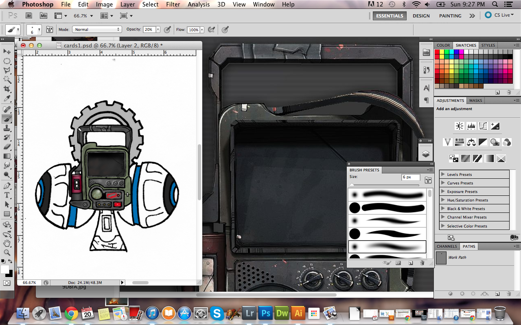This screenshot has height=325, width=521.
Task: Toggle tablet pressure for opacity
Action: [x=167, y=30]
